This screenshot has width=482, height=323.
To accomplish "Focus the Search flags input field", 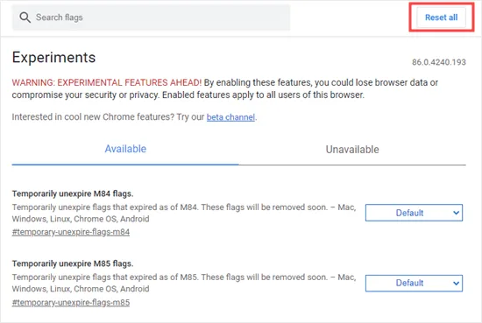I will click(x=151, y=18).
